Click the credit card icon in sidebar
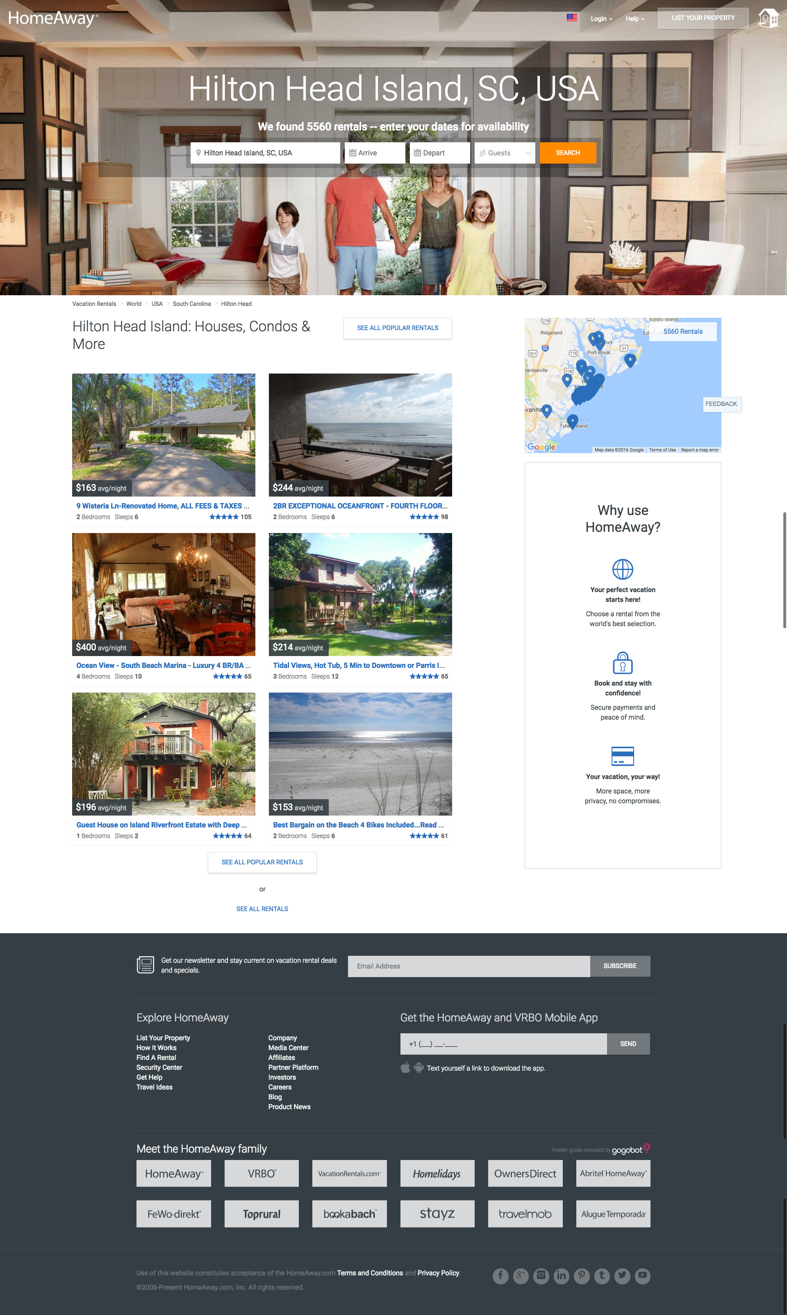Image resolution: width=787 pixels, height=1315 pixels. (623, 756)
